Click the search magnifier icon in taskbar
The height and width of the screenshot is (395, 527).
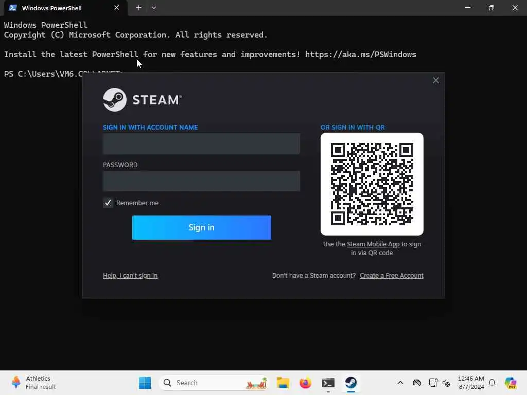coord(167,383)
